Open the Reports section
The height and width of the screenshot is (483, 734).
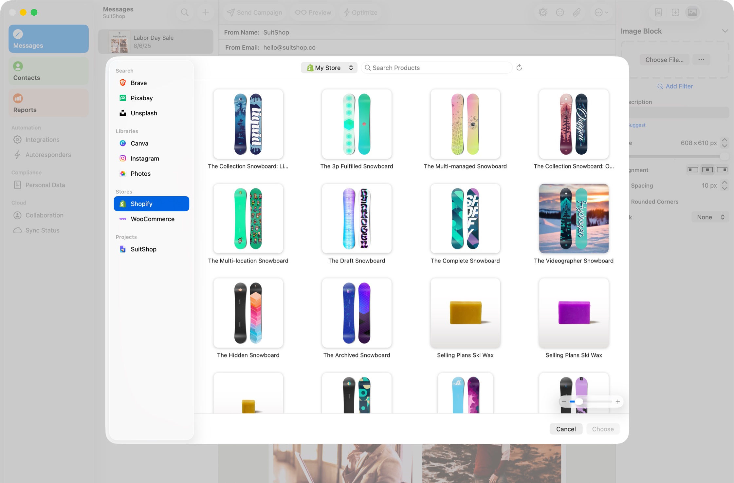point(48,103)
